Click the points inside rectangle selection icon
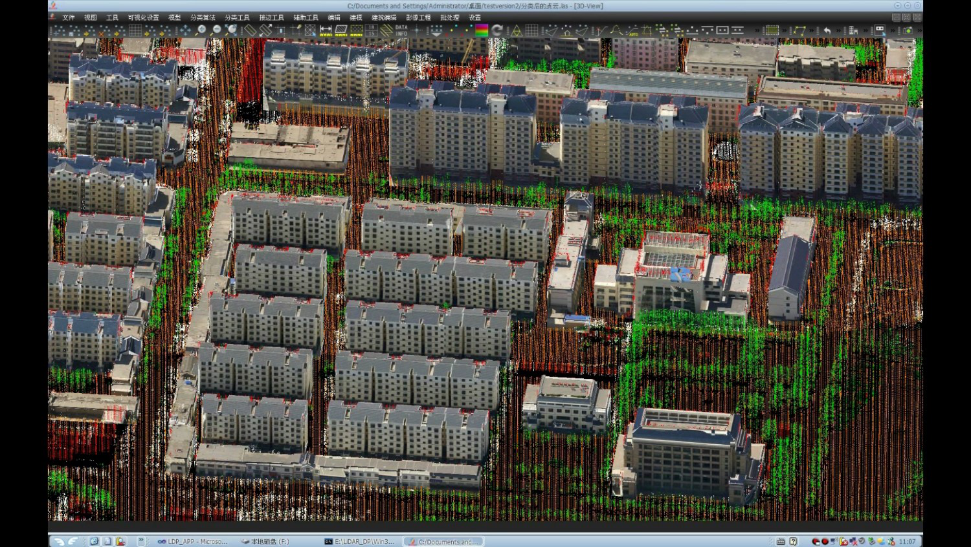This screenshot has width=971, height=547. pyautogui.click(x=722, y=30)
